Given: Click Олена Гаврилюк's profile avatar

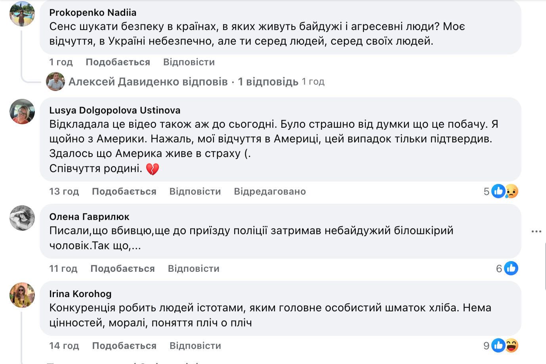Looking at the screenshot, I should click(22, 218).
